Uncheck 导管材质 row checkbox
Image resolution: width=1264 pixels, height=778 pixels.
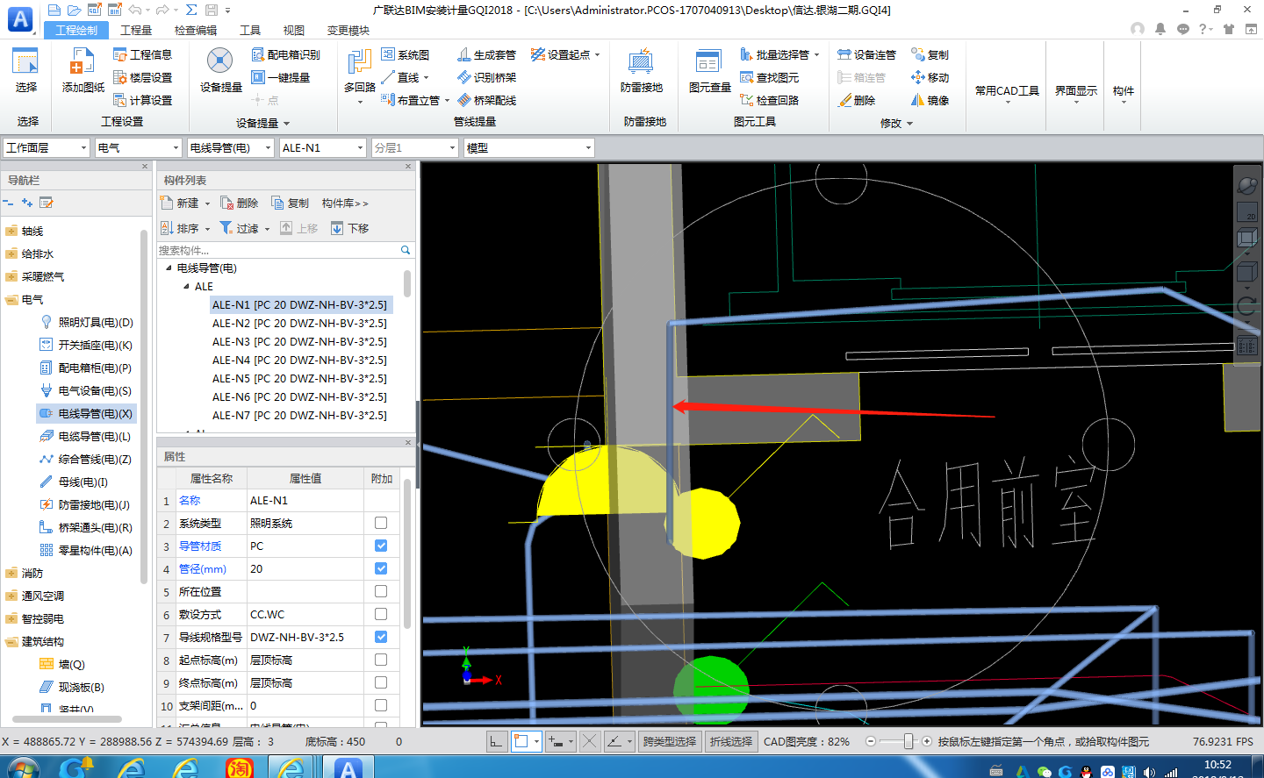tap(381, 546)
